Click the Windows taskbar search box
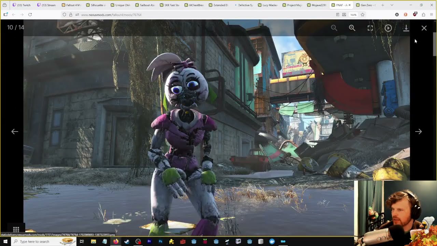 coord(44,242)
